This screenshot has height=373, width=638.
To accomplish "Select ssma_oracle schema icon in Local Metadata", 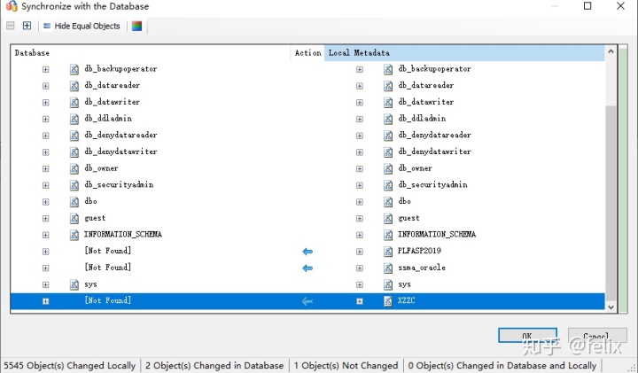I will click(x=388, y=268).
